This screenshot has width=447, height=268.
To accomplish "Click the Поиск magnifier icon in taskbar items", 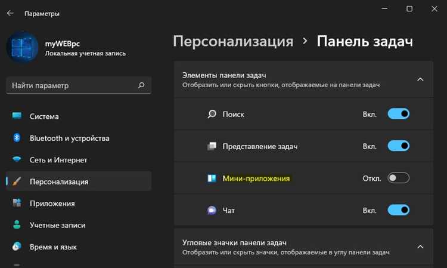I will [212, 114].
